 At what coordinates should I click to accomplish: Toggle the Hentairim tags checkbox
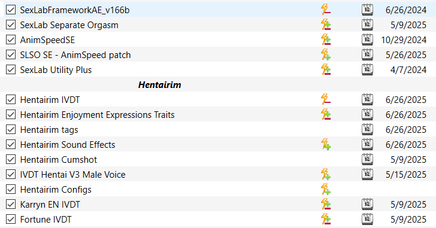tap(11, 129)
